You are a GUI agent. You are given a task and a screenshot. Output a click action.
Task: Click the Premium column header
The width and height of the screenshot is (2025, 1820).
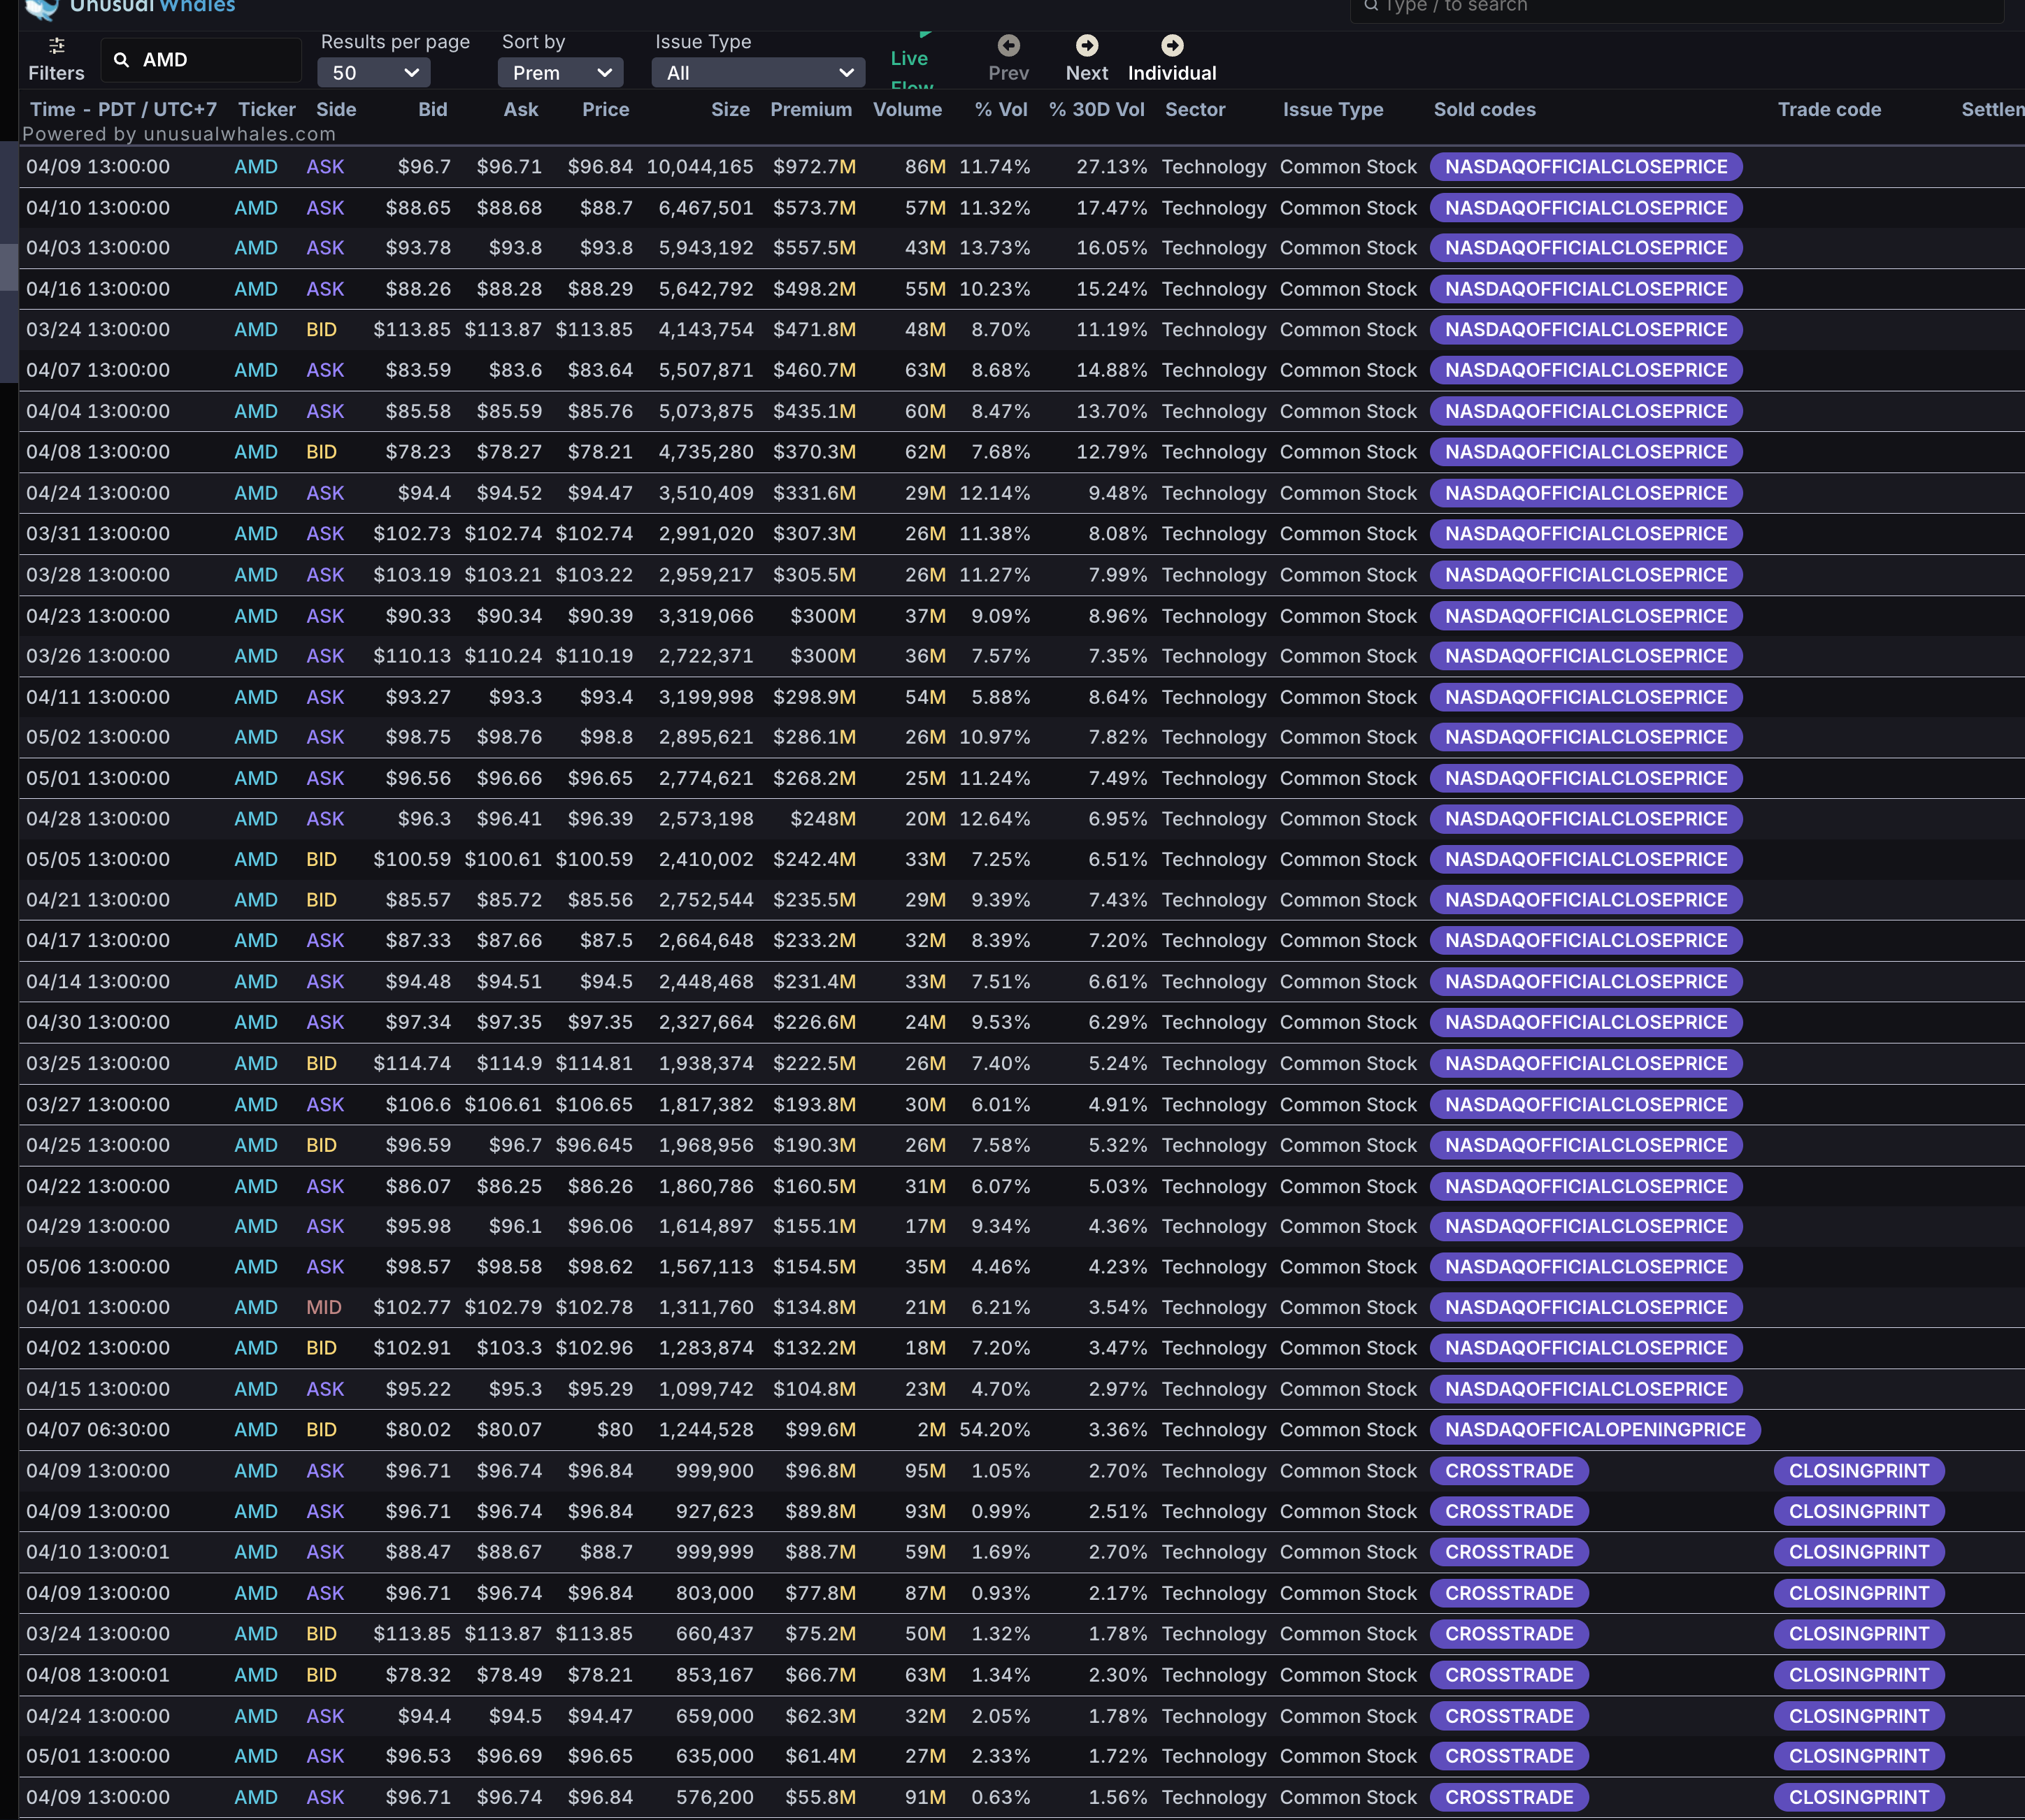810,110
